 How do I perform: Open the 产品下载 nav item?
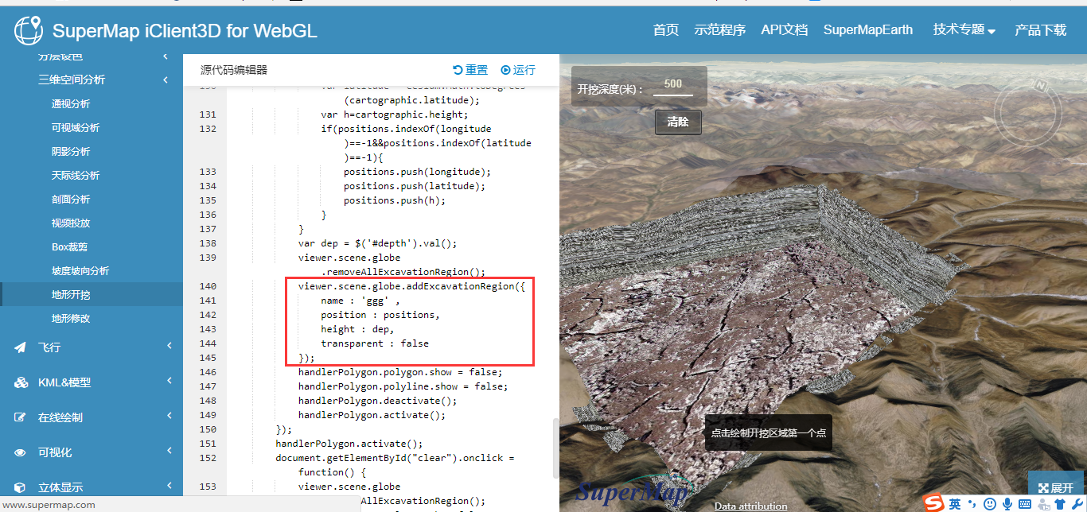(1041, 30)
